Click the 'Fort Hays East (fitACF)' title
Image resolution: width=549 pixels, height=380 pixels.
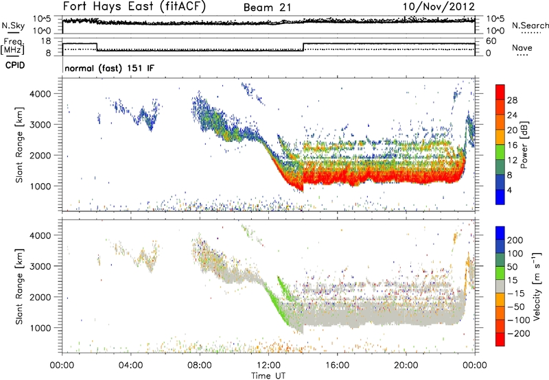point(135,7)
